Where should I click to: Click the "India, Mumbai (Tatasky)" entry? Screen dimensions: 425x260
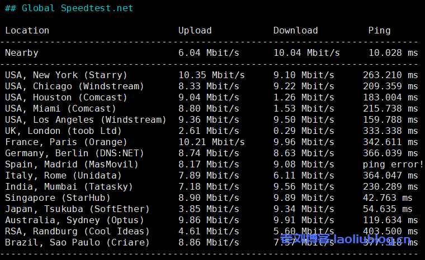69,187
